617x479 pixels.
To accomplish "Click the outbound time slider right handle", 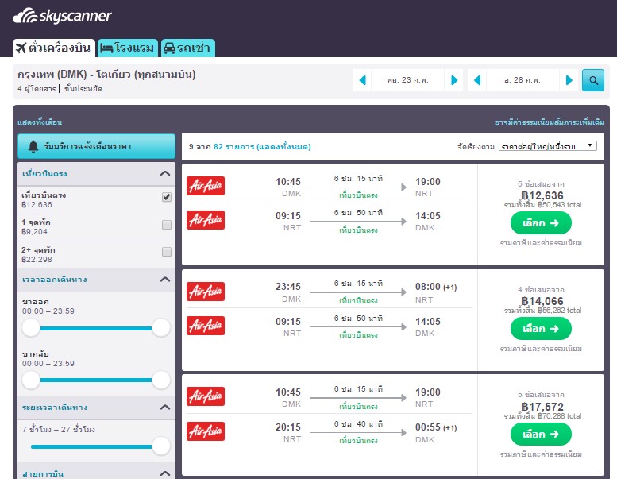I will (161, 327).
